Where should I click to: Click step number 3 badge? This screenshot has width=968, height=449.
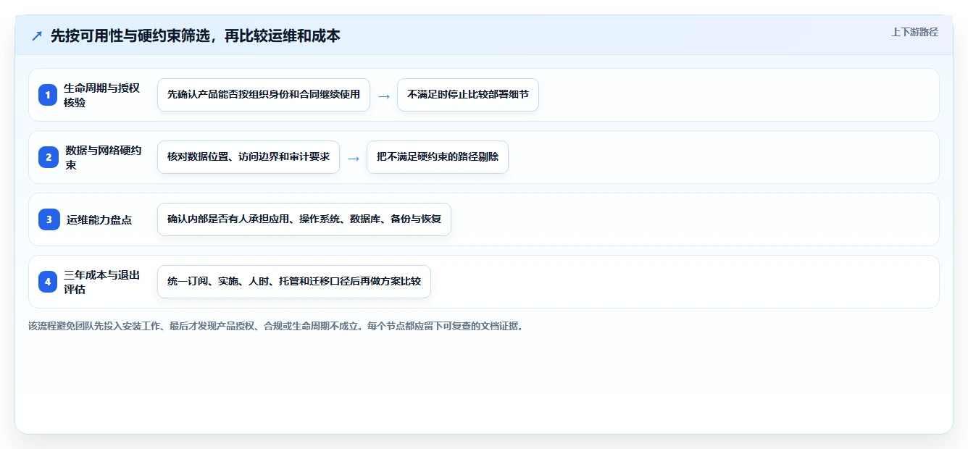click(x=48, y=219)
